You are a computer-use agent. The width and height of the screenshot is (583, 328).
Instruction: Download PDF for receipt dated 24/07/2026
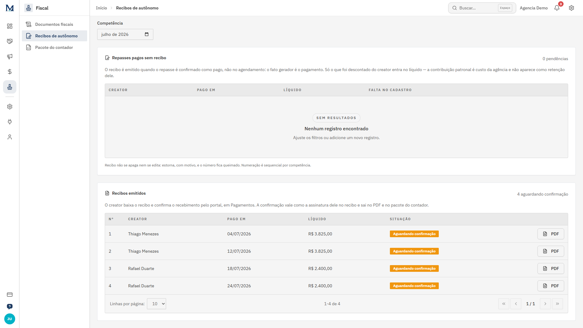(551, 286)
